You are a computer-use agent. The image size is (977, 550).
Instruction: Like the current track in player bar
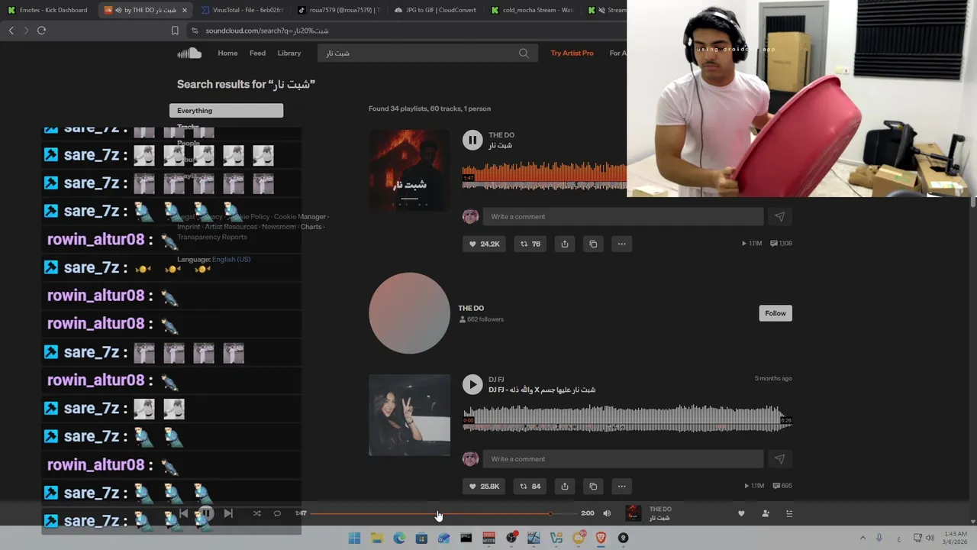tap(741, 513)
